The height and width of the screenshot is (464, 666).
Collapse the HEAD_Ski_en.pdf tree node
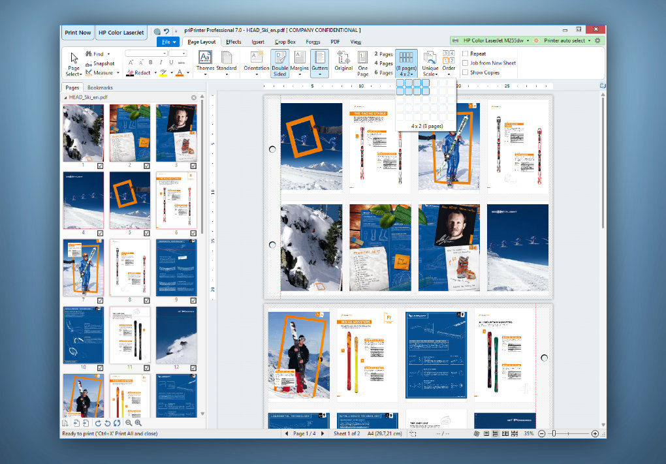[65, 98]
